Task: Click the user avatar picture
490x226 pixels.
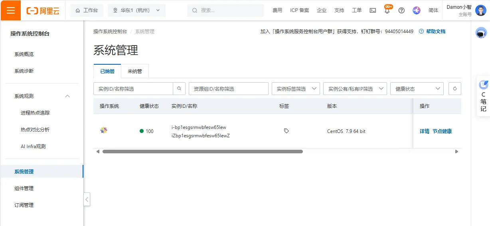Action: (x=480, y=10)
